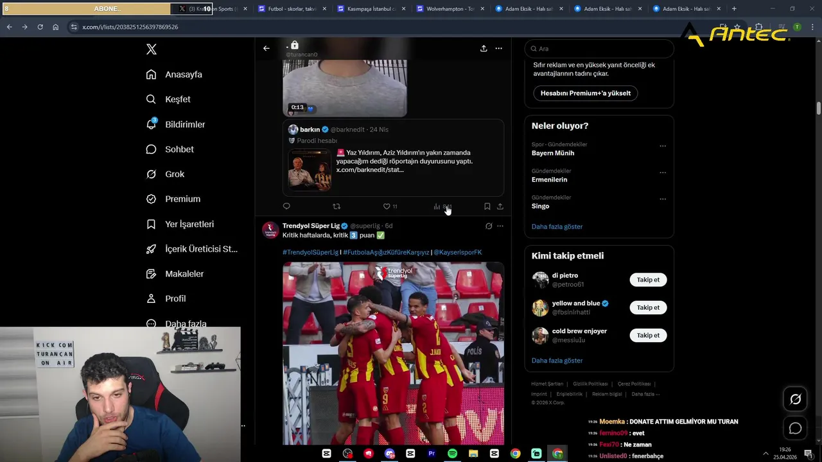Viewport: 822px width, 462px height.
Task: Open the Singo trend
Action: point(540,206)
